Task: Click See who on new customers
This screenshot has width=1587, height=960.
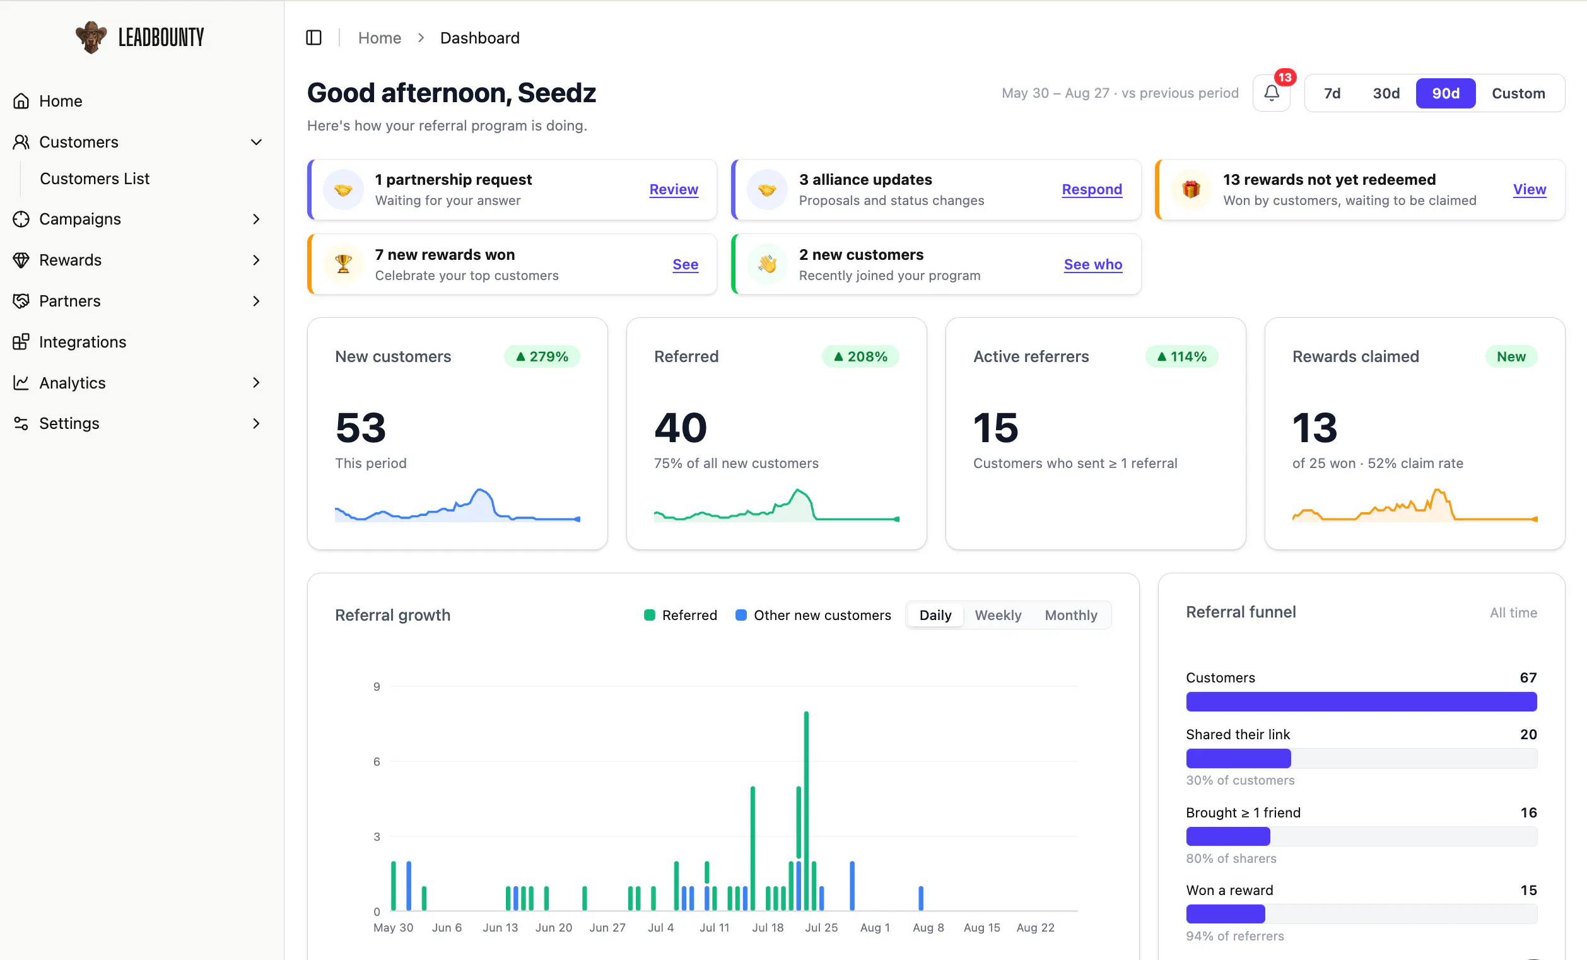Action: [1092, 265]
